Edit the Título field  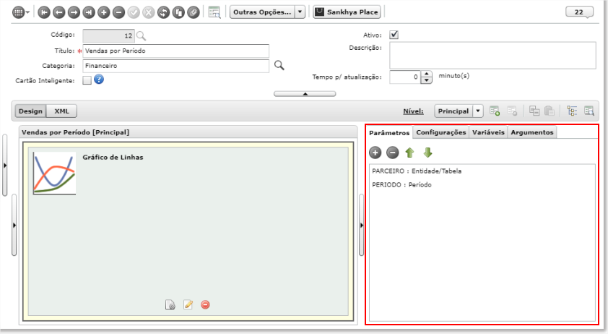pyautogui.click(x=175, y=51)
